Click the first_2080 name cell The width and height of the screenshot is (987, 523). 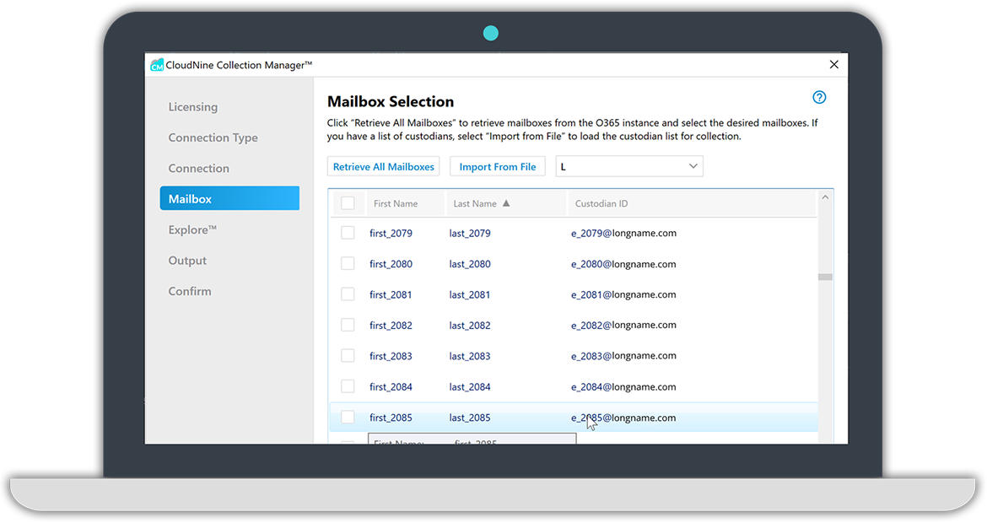391,264
